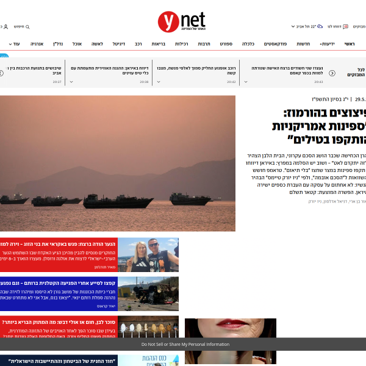Click Do Not Sell or Share My Personal Information

185,344
